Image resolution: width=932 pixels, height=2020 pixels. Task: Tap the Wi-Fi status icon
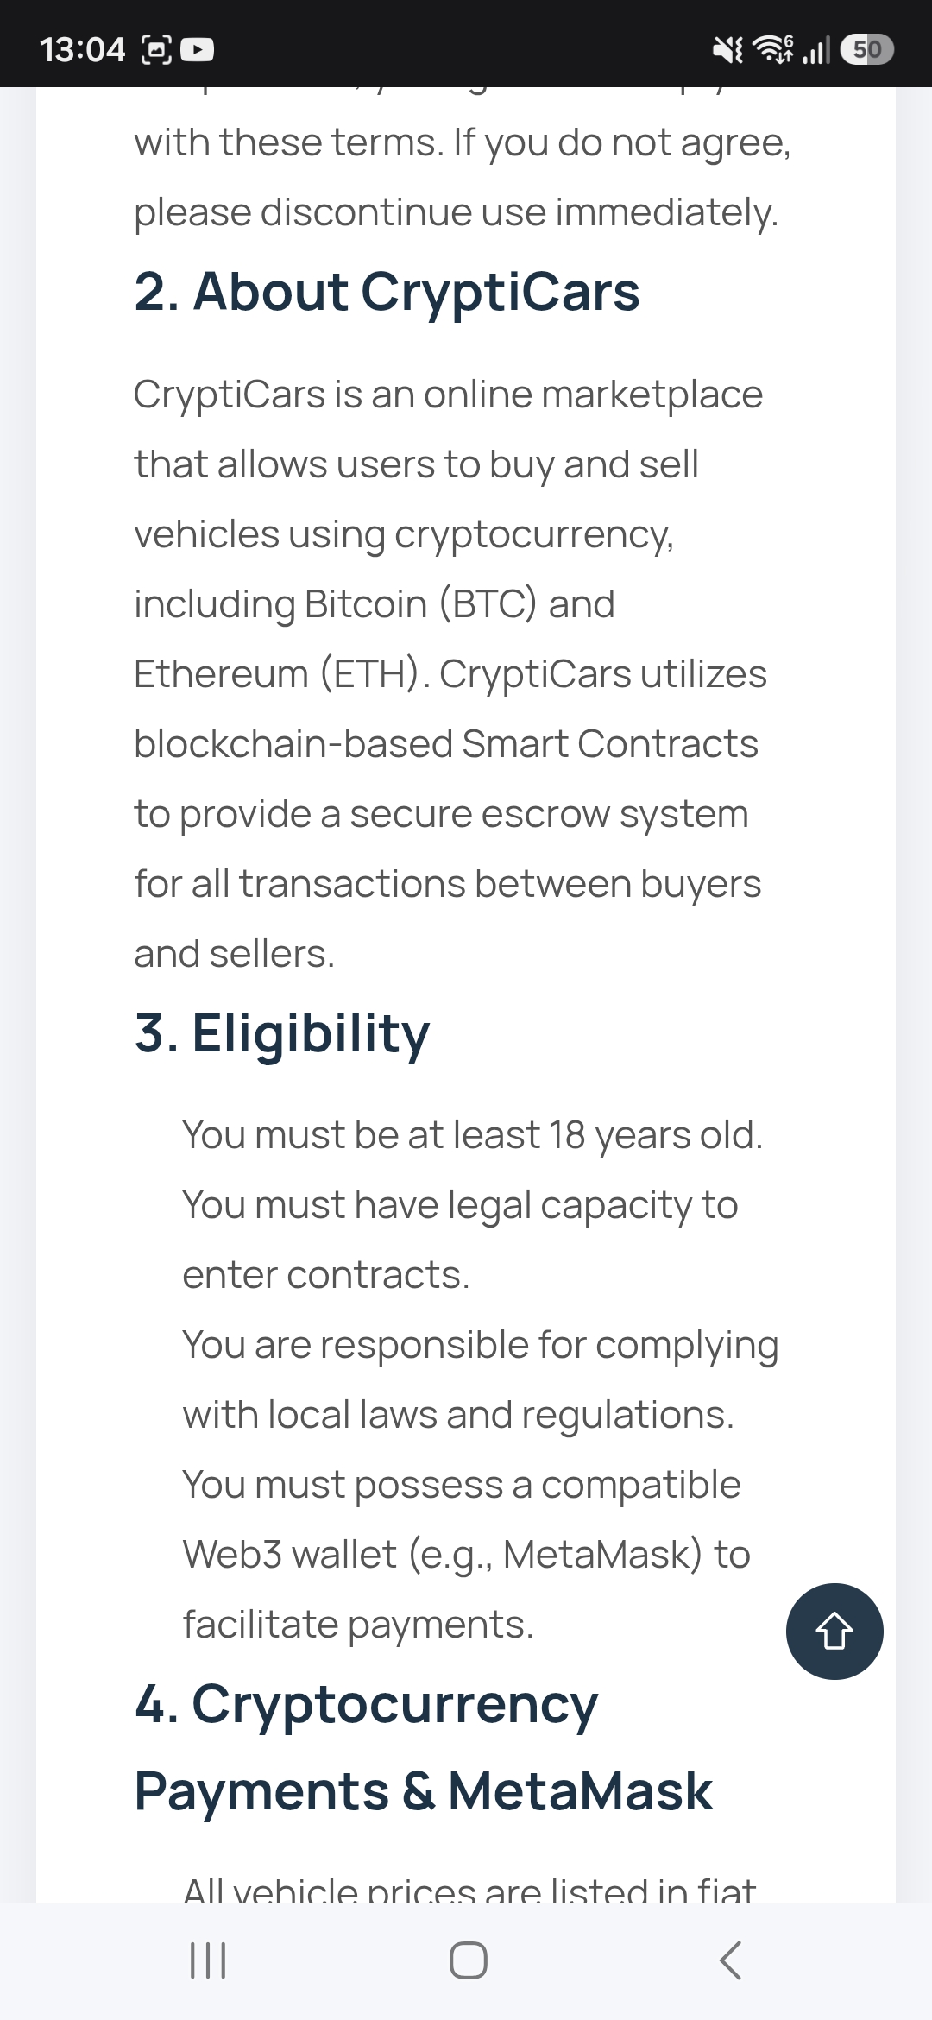[x=774, y=49]
